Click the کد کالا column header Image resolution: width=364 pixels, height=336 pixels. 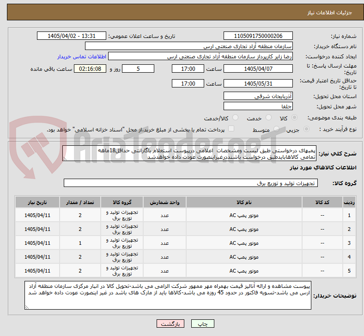322,202
